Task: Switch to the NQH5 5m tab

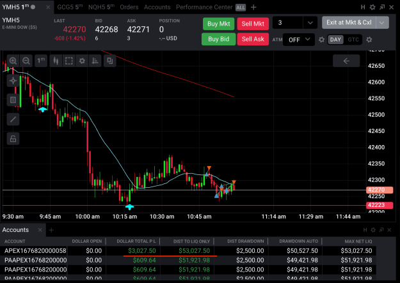Action: (x=101, y=7)
